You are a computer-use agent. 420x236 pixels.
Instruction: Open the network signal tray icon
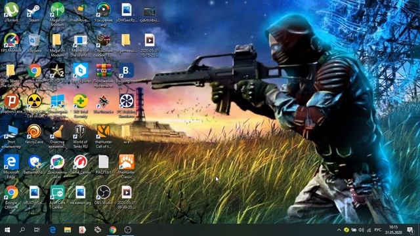tap(369, 230)
